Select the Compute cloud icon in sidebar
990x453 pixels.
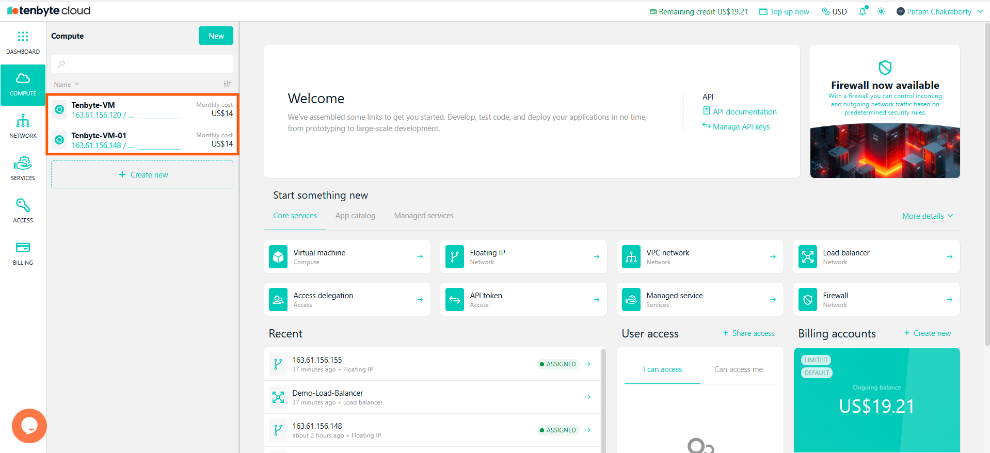pyautogui.click(x=23, y=78)
